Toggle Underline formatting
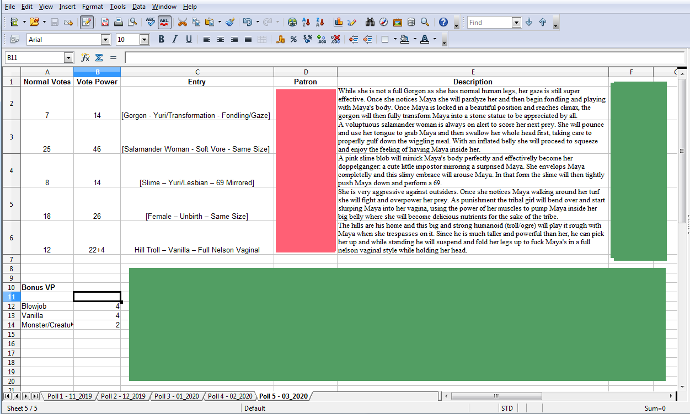This screenshot has height=414, width=690. click(x=189, y=39)
